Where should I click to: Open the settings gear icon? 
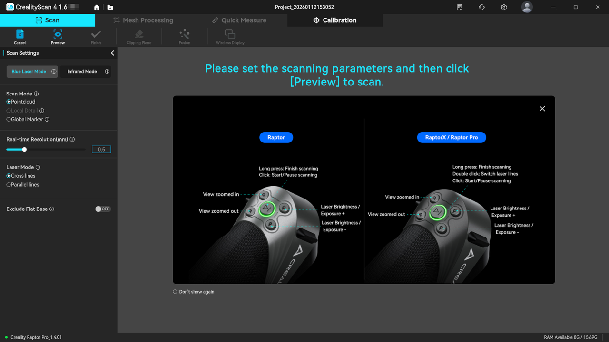[504, 7]
